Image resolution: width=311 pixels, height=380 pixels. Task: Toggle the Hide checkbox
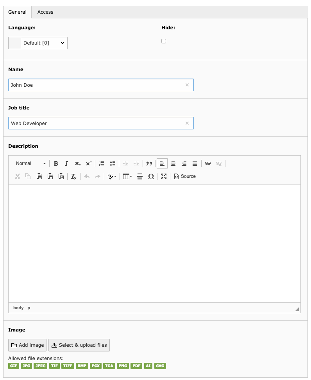click(164, 41)
